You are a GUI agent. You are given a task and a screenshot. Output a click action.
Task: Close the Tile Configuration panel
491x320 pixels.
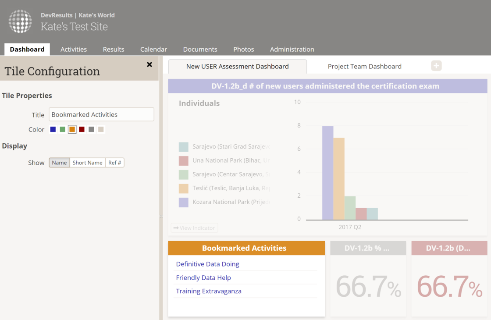pyautogui.click(x=149, y=65)
